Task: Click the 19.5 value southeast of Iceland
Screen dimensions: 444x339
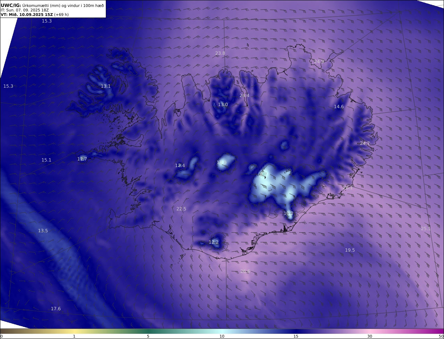Action: point(350,250)
